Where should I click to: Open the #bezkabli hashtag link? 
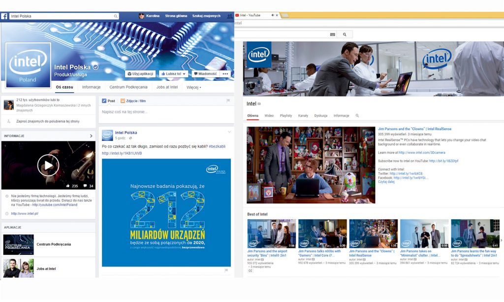(x=217, y=146)
